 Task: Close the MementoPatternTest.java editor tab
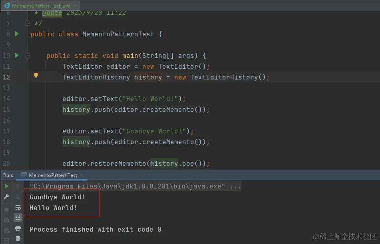[x=75, y=5]
